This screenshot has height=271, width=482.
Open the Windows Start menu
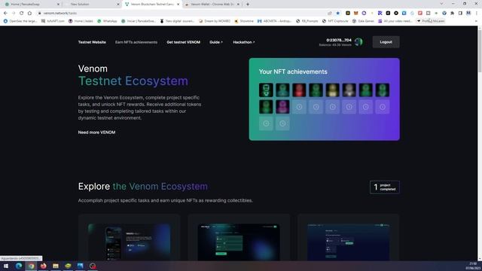6,266
